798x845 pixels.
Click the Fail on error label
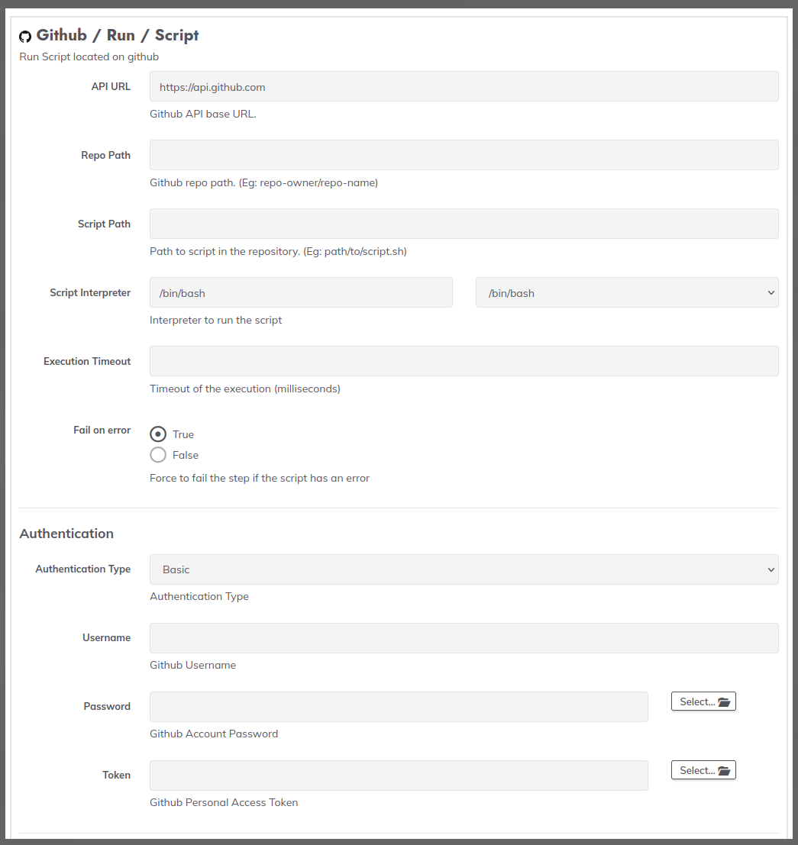102,430
